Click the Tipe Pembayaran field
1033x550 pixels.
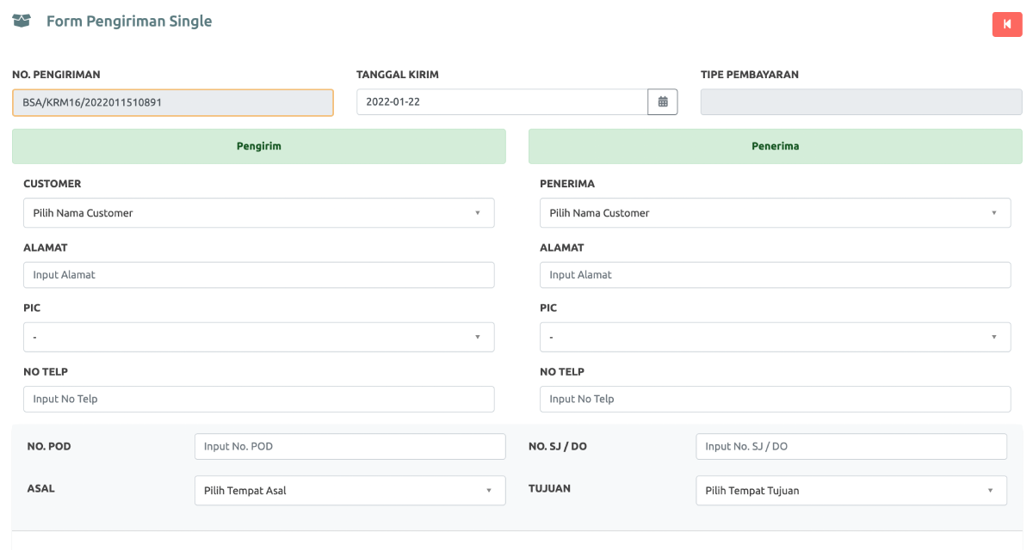point(861,102)
